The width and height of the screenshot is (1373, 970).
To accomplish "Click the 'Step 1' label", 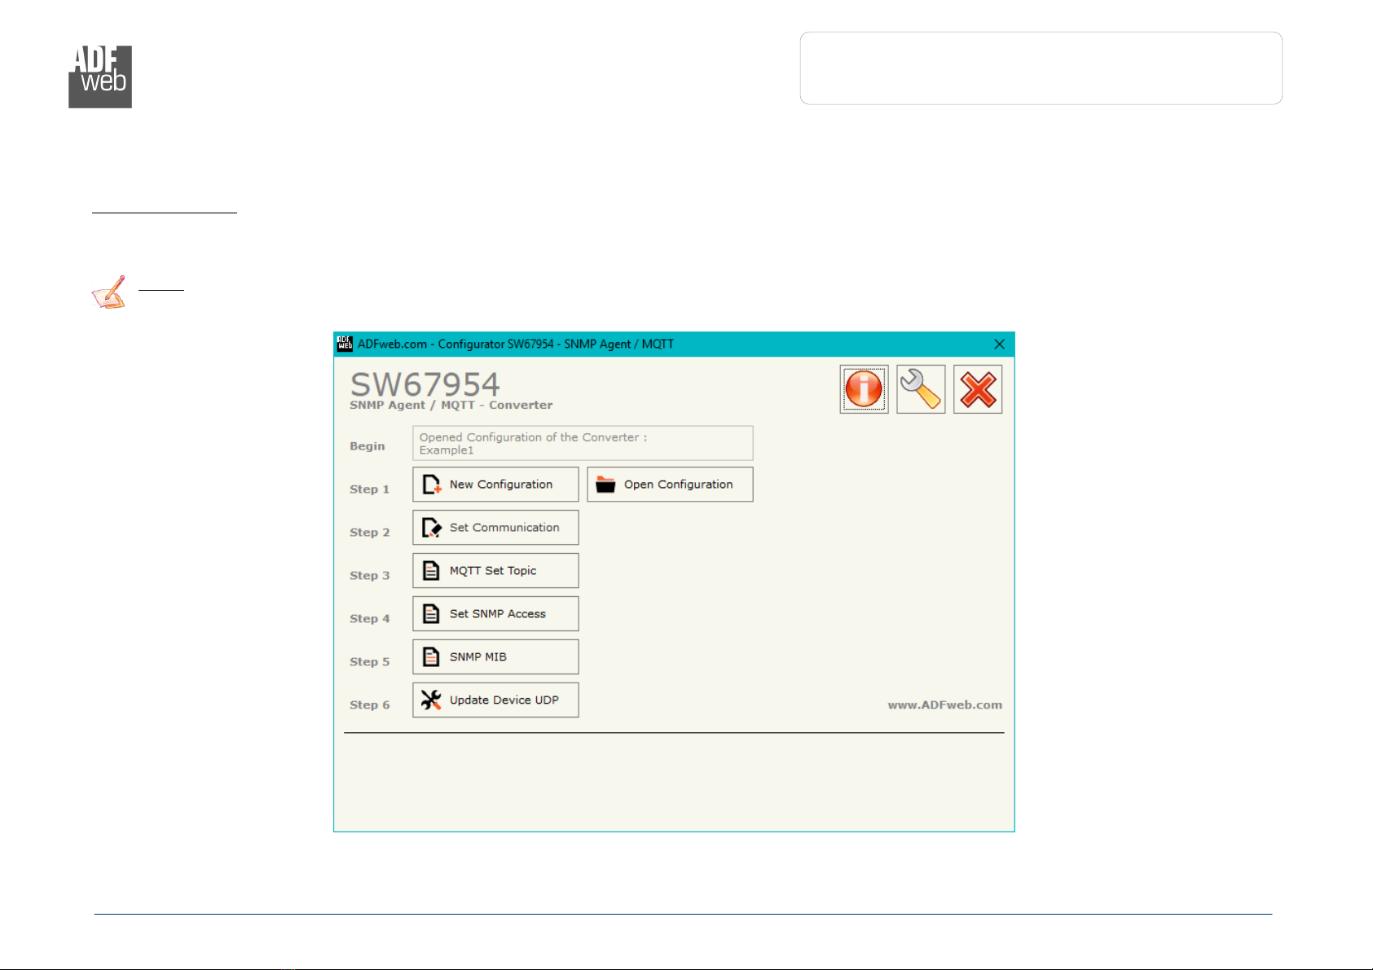I will point(370,489).
